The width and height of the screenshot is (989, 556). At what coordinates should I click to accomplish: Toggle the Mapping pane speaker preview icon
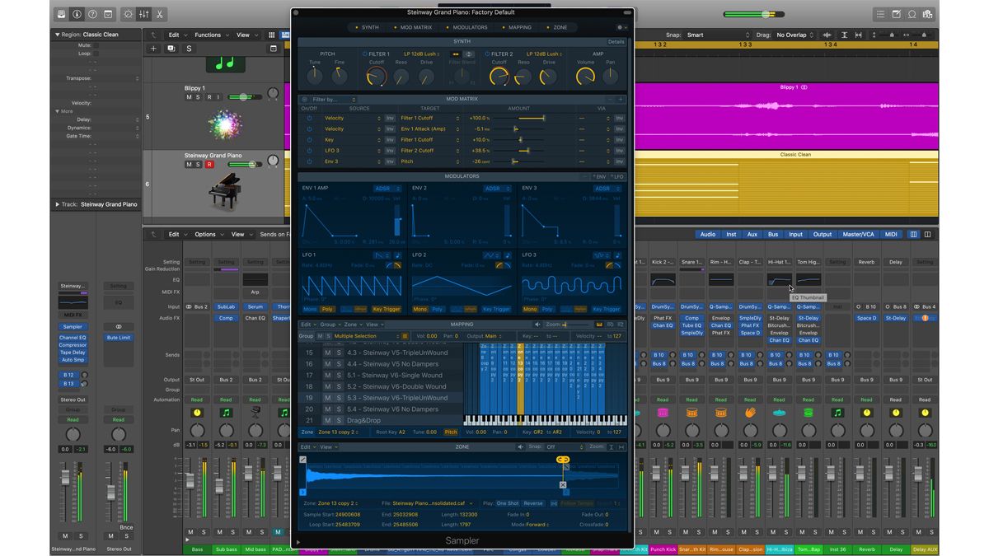tap(538, 325)
